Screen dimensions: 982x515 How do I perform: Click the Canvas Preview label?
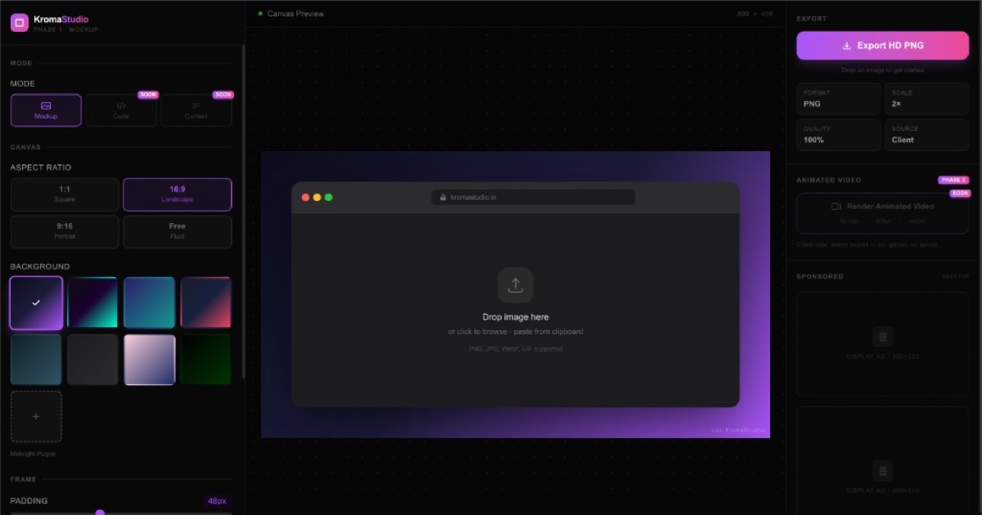click(295, 14)
